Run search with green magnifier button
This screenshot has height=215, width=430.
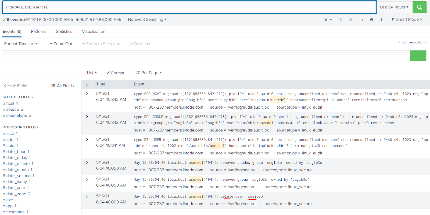(x=420, y=7)
